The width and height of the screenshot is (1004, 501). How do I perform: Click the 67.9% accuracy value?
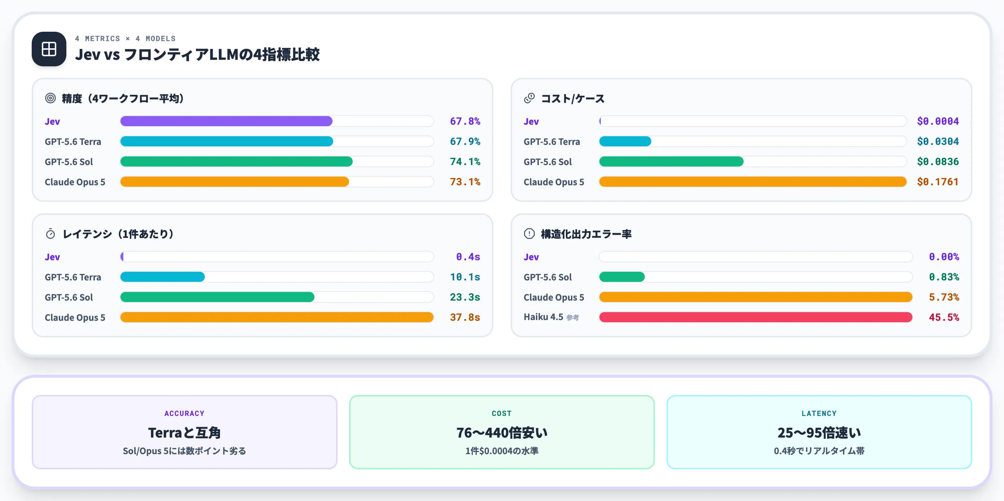coord(465,141)
